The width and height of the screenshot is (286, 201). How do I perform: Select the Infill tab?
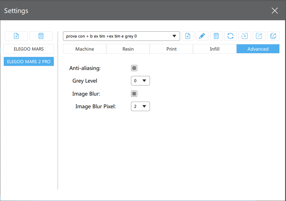click(214, 49)
